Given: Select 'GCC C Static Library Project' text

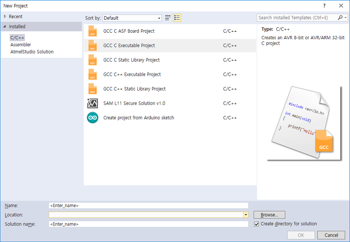Looking at the screenshot, I should pos(131,60).
